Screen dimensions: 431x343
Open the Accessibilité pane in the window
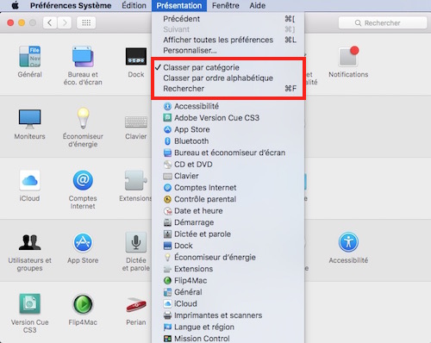point(348,242)
